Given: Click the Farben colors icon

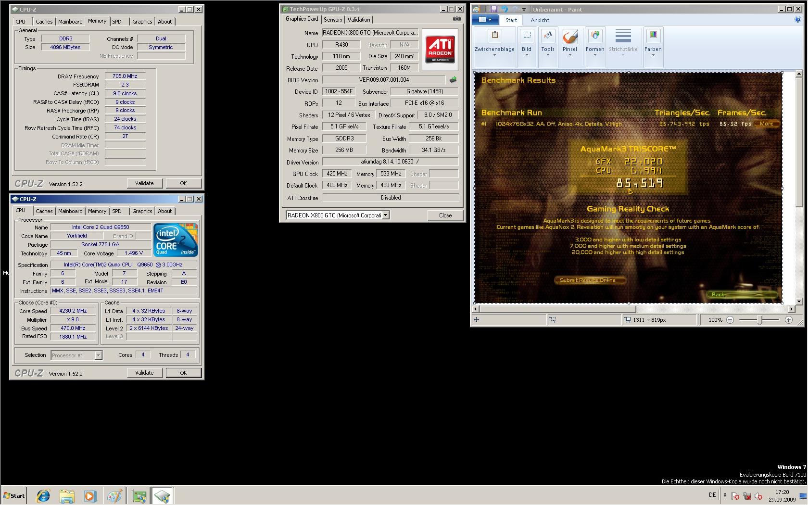Looking at the screenshot, I should click(x=653, y=36).
